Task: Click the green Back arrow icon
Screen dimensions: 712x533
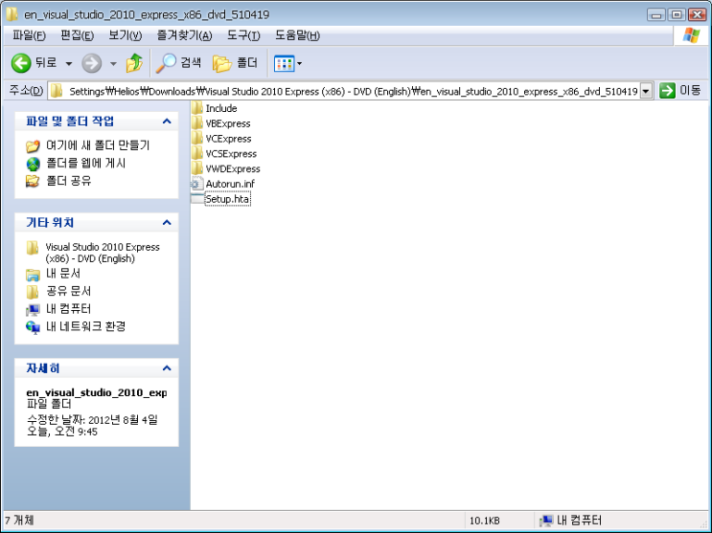Action: (x=20, y=63)
